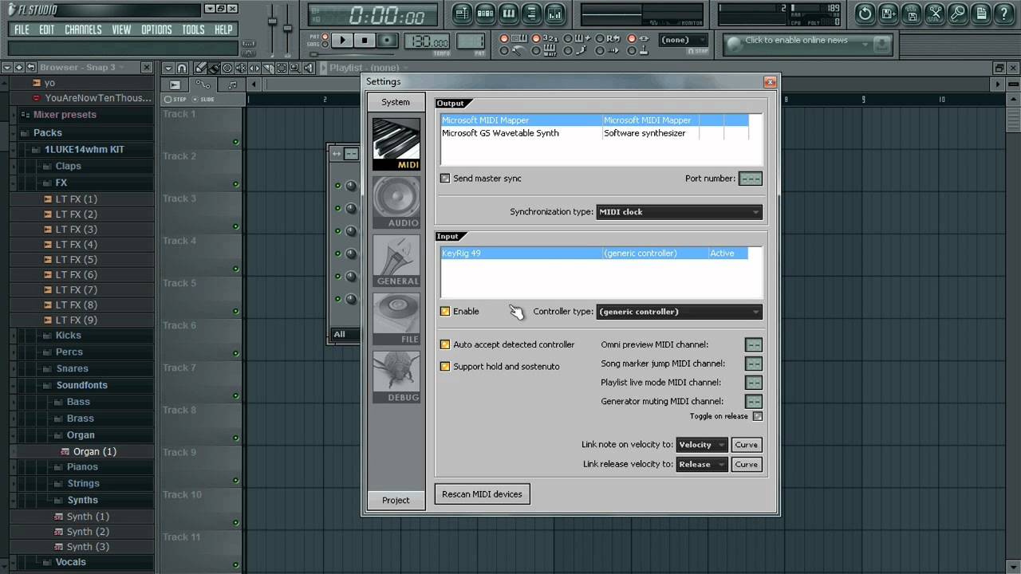
Task: Click the Rescan MIDI devices button
Action: tap(482, 494)
